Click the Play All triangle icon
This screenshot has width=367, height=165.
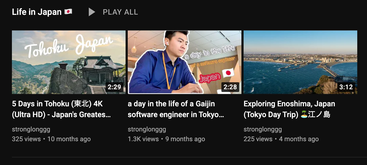pos(92,12)
